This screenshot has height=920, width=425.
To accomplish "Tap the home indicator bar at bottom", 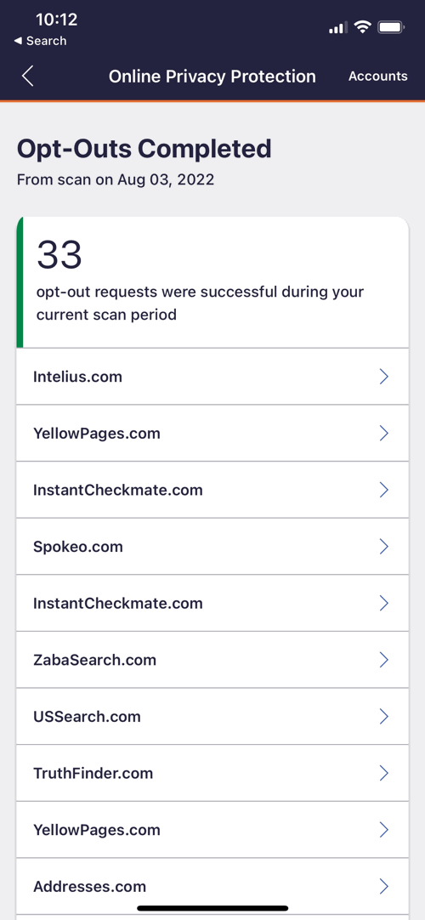I will [x=212, y=908].
